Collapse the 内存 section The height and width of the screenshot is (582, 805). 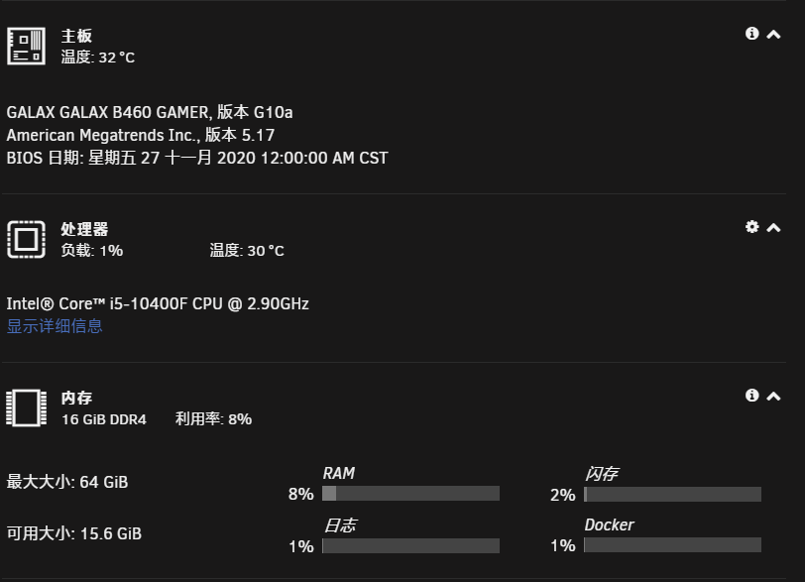point(773,397)
